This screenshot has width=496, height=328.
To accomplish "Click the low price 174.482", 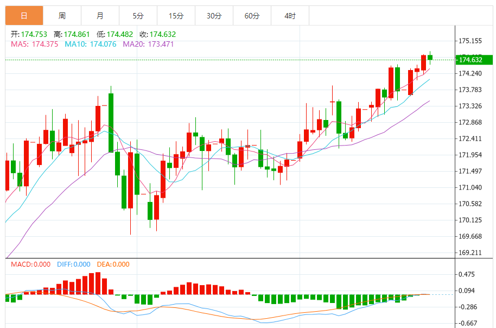I will 120,34.
